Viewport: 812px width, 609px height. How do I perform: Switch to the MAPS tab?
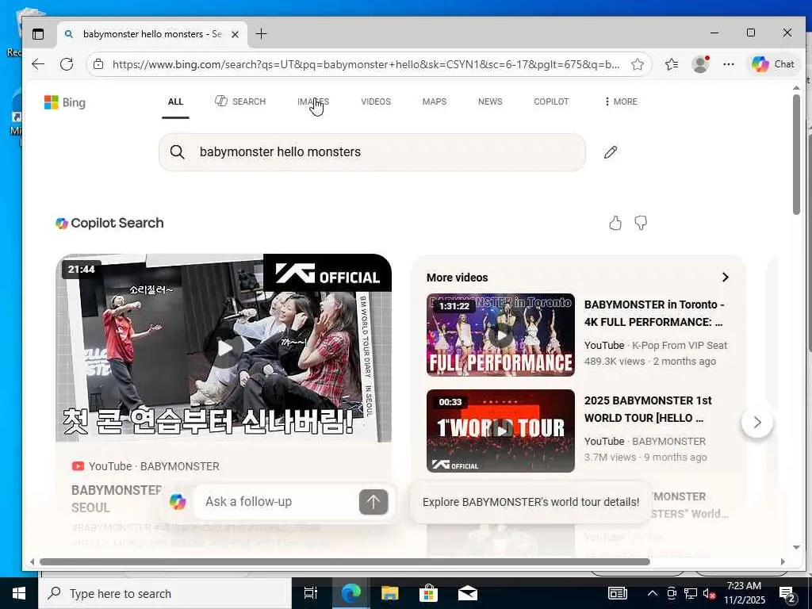(x=434, y=101)
